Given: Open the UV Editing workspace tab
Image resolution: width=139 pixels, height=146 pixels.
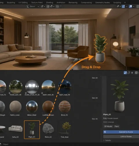Looking at the screenshot, I should (x=23, y=3).
